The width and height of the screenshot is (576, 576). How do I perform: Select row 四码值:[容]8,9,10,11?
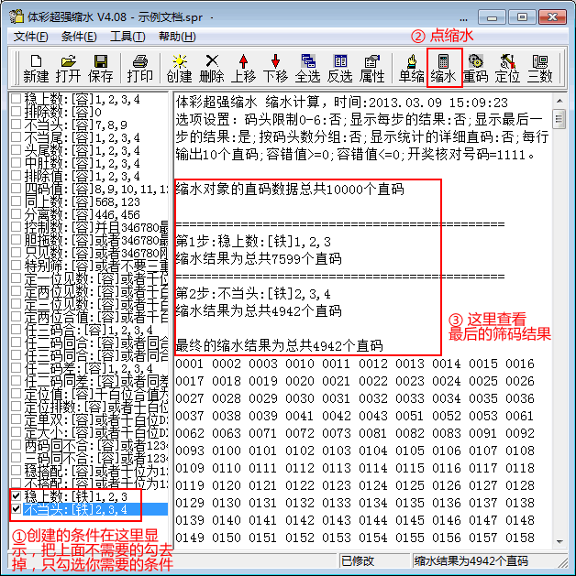95,189
